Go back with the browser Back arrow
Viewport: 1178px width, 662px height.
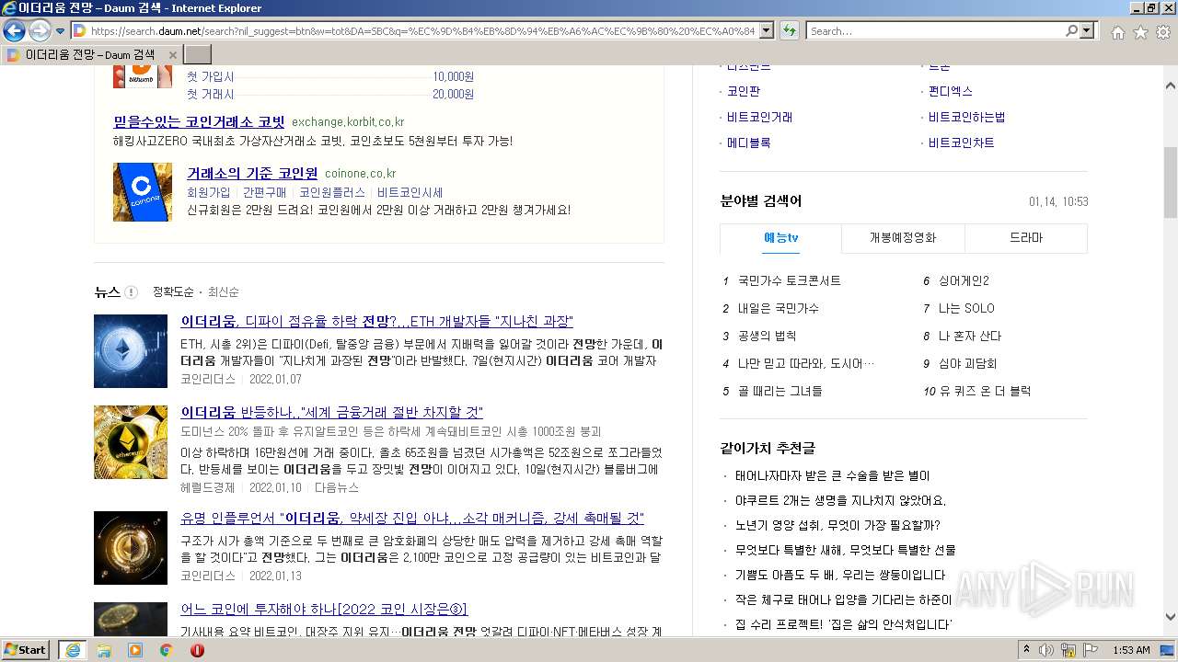pyautogui.click(x=13, y=31)
